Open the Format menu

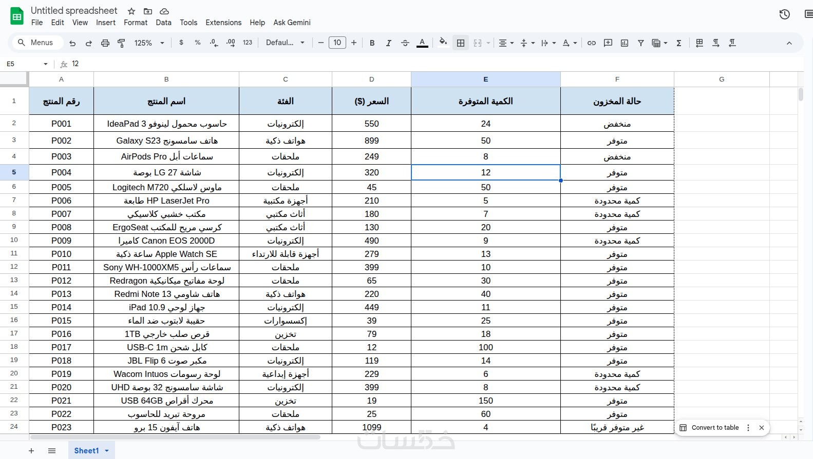click(136, 23)
